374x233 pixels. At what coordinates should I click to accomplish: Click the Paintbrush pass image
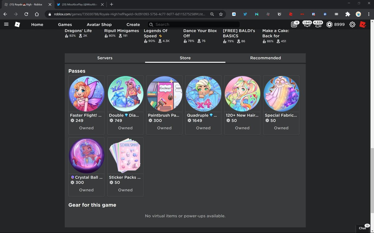click(x=164, y=94)
